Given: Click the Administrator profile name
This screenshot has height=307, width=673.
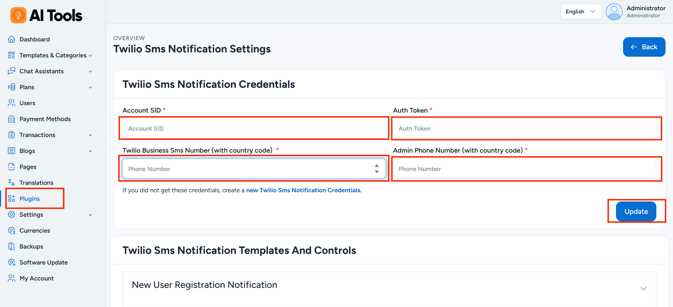Looking at the screenshot, I should pos(646,8).
